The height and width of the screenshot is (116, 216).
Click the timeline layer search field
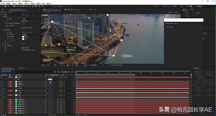pos(29,71)
